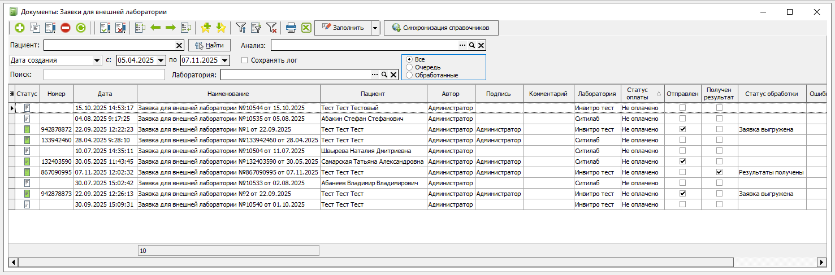The height and width of the screenshot is (275, 835).
Task: Click the green Excel export icon
Action: pyautogui.click(x=306, y=28)
